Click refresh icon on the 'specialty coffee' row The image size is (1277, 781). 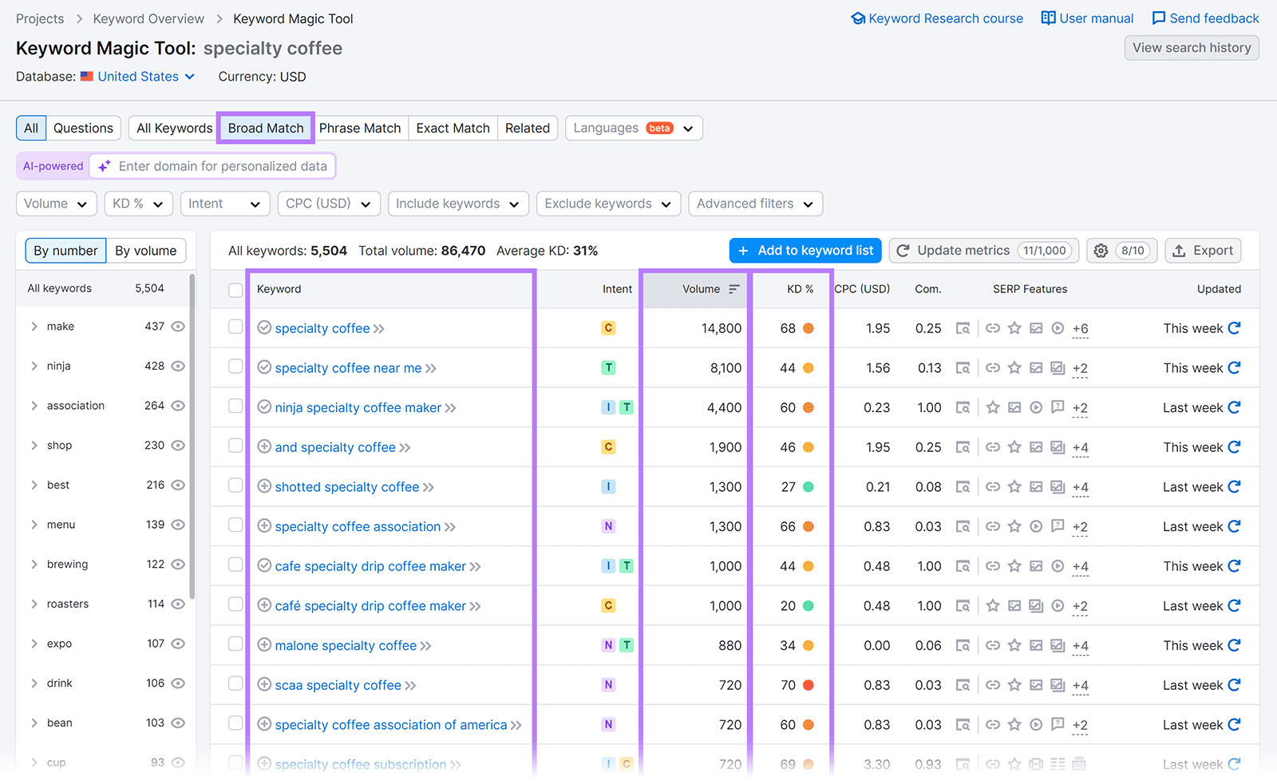click(1233, 328)
